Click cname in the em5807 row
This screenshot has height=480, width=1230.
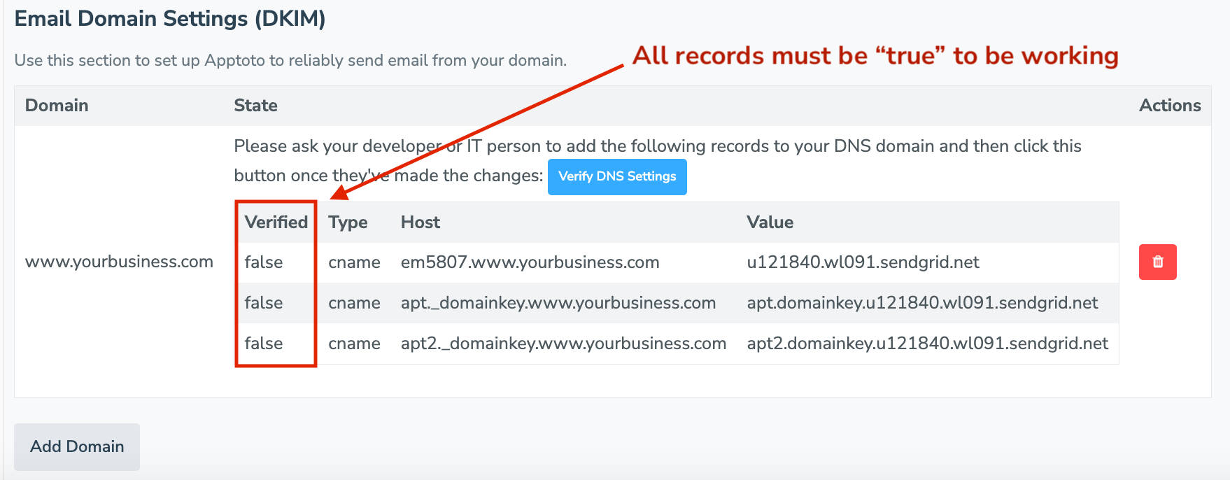pos(354,262)
